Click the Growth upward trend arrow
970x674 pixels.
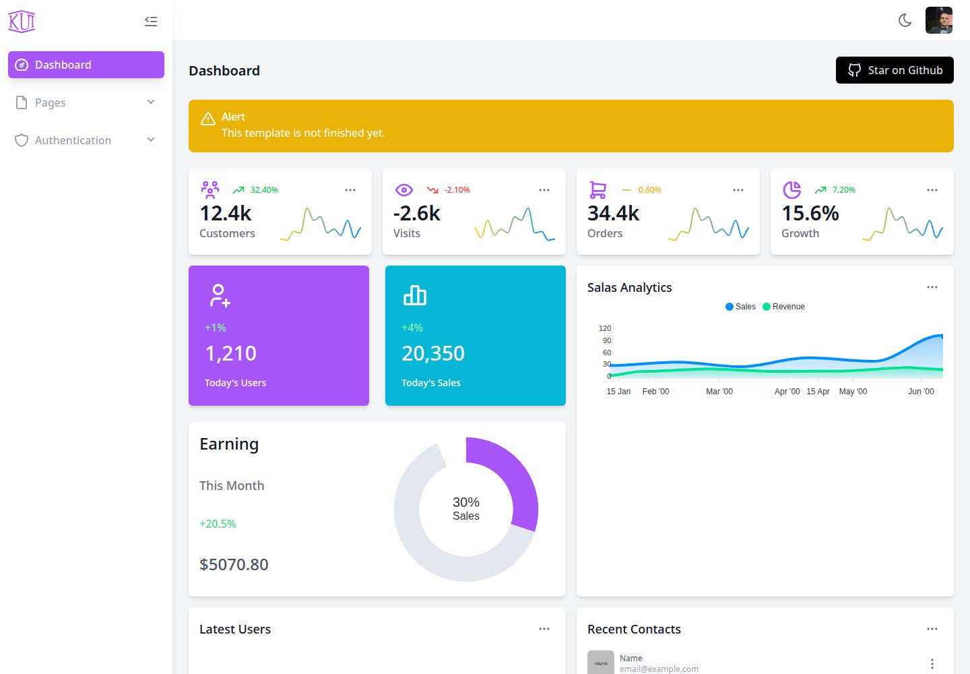[x=820, y=190]
